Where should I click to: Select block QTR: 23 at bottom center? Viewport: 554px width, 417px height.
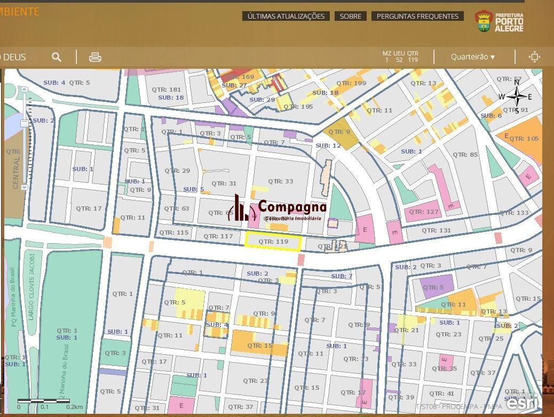[x=255, y=381]
